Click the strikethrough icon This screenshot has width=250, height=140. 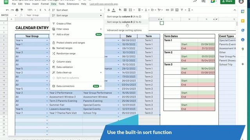[x=109, y=10]
